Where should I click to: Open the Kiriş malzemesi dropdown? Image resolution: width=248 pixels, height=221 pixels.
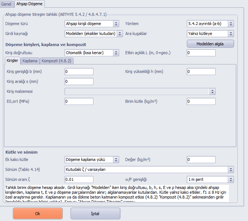(140, 91)
